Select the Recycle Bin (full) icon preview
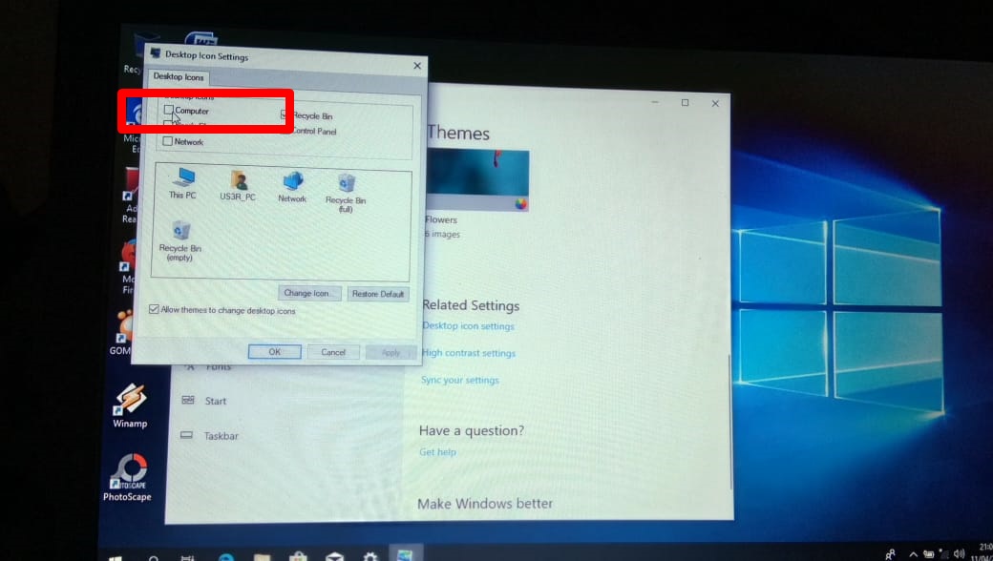 point(346,181)
